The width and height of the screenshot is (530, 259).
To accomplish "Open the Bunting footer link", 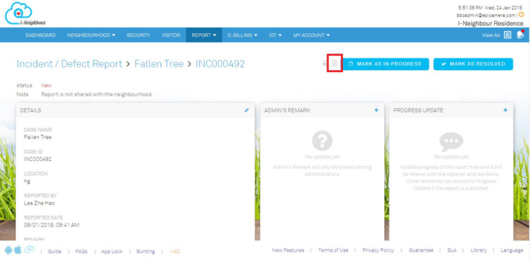I will 145,252.
